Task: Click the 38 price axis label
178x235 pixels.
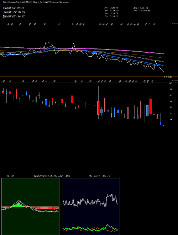Action: click(x=171, y=89)
